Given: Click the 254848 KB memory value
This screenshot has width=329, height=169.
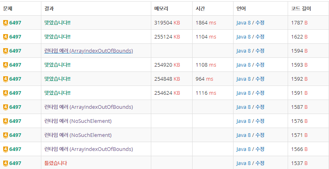Looking at the screenshot, I should [x=167, y=79].
